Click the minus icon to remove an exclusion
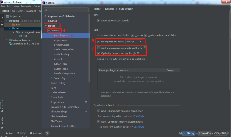The image size is (231, 137). point(105,65)
